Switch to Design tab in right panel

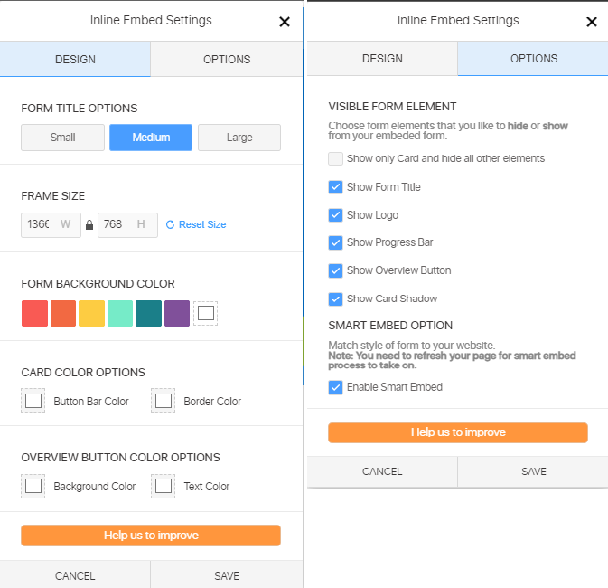(x=382, y=59)
